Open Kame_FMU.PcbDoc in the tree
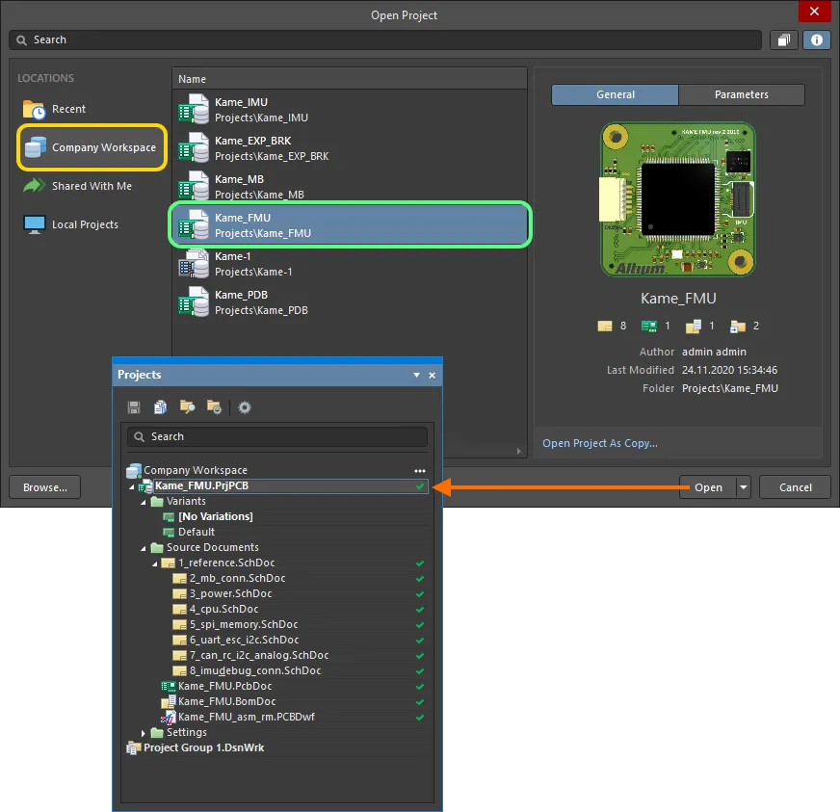 pos(224,686)
